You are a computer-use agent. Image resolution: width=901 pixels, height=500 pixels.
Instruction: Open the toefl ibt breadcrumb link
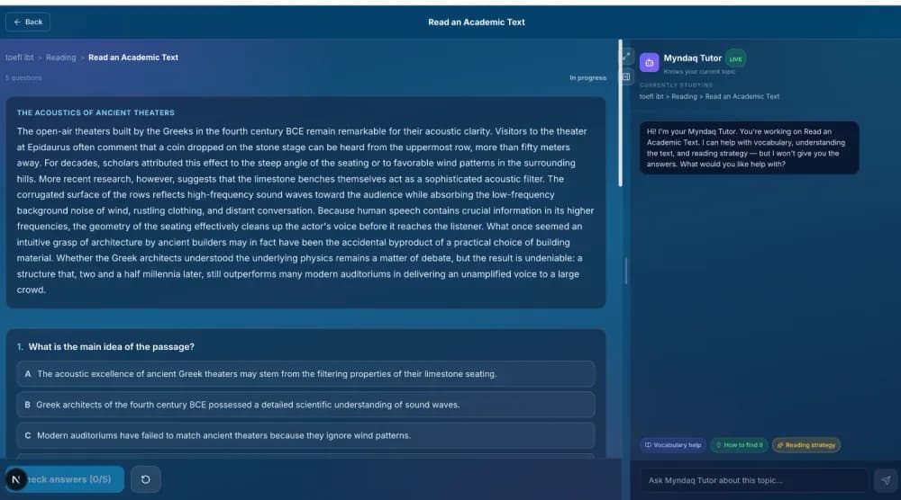pos(20,58)
